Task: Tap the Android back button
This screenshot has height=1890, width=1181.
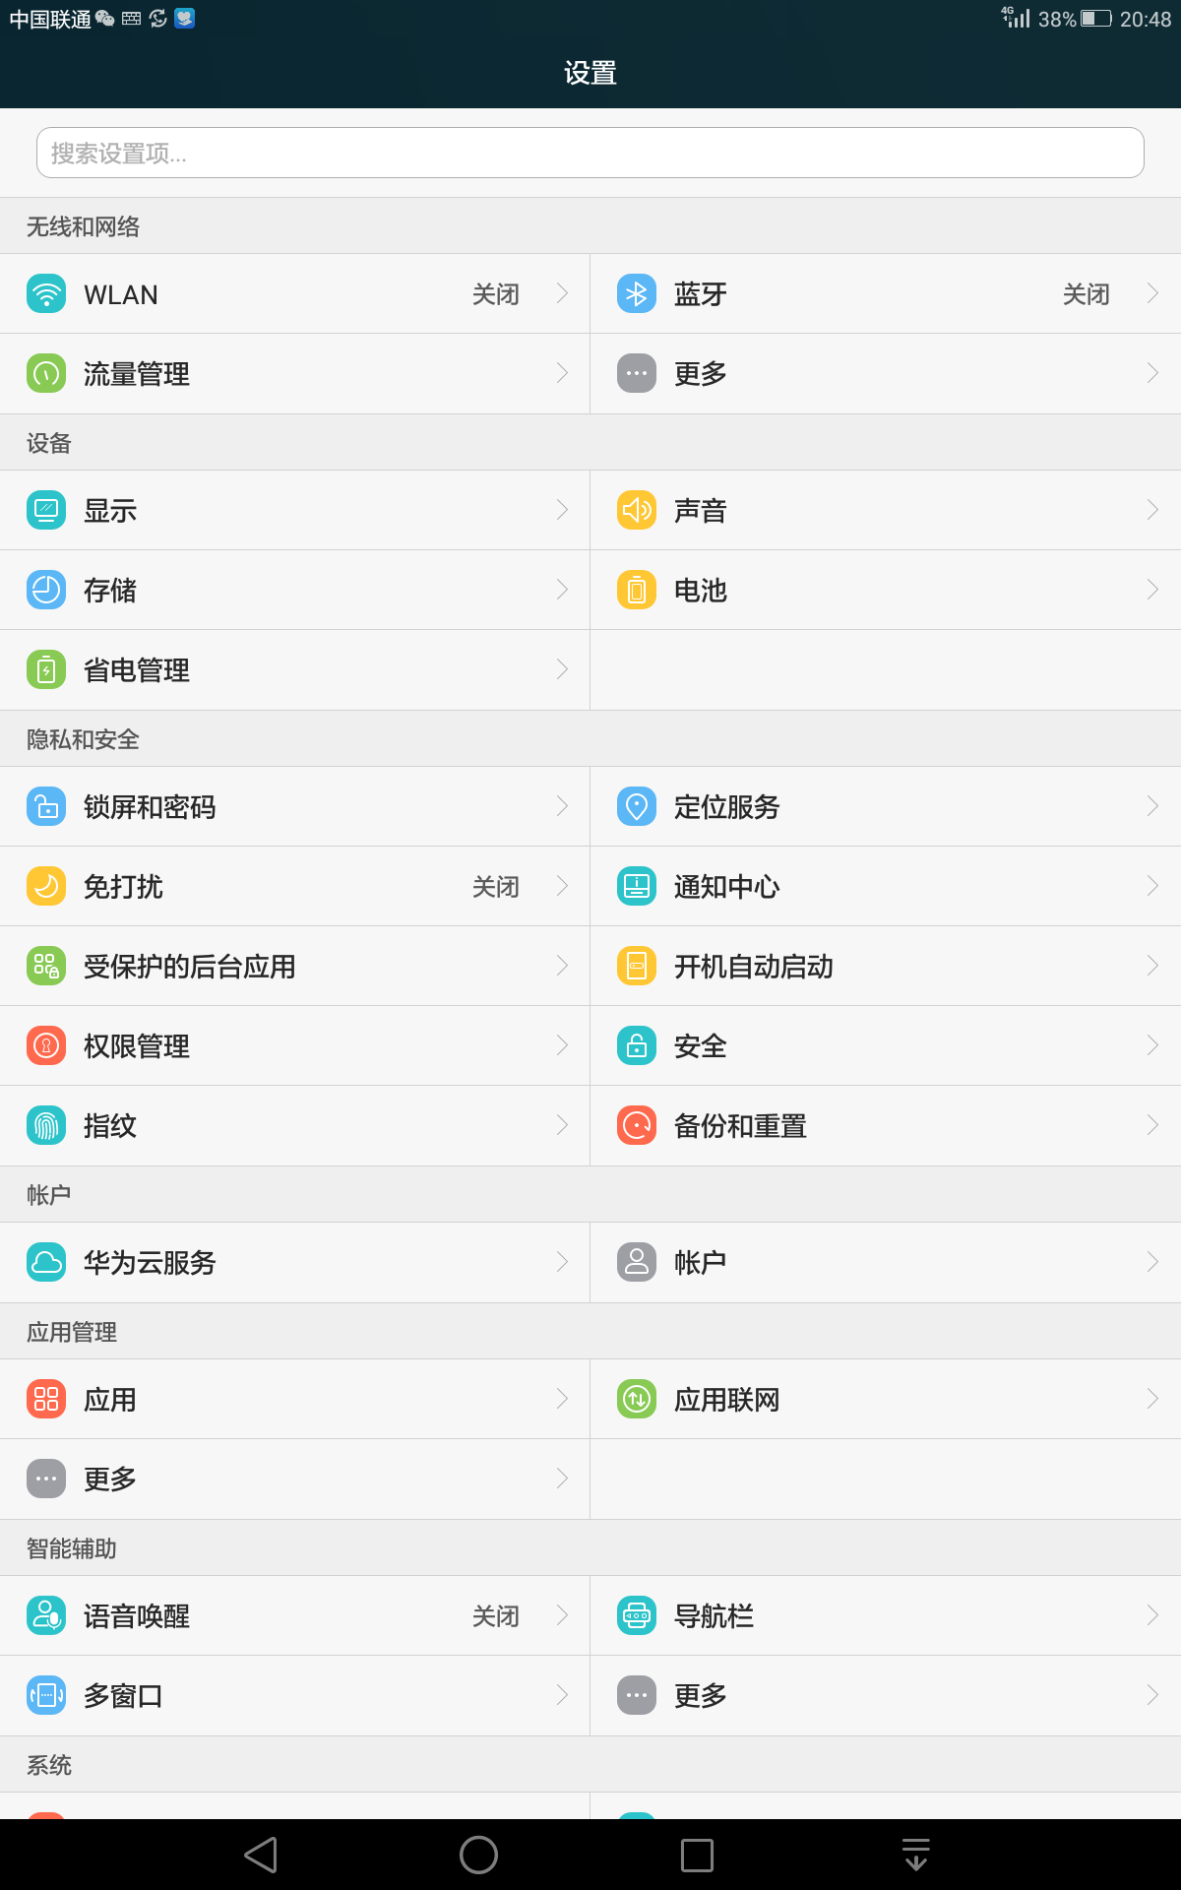Action: tap(261, 1855)
